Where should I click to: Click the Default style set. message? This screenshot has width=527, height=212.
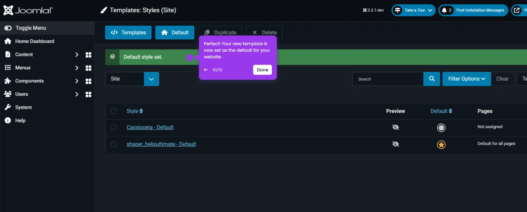click(x=143, y=57)
